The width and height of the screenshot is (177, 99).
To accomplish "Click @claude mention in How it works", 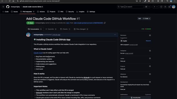I will click(x=87, y=78).
